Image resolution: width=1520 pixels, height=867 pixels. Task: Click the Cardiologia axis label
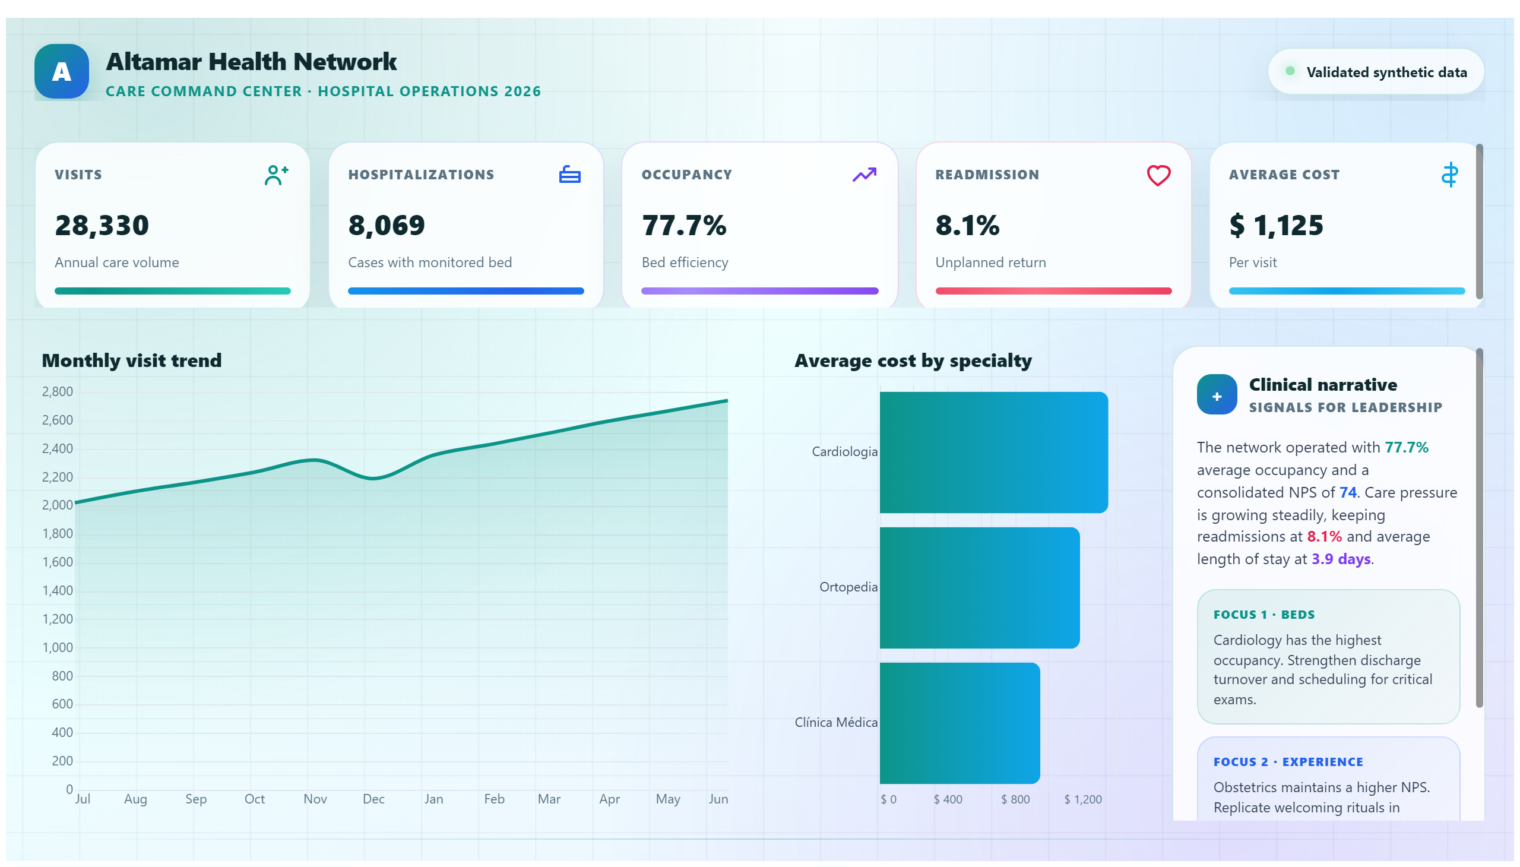pyautogui.click(x=844, y=451)
